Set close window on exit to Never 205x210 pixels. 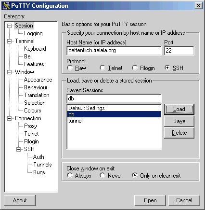point(102,175)
